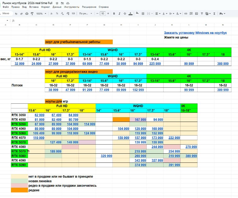Image resolution: width=238 pixels, height=198 pixels.
Task: Decrease font size with the minus button
Action: 97,14
